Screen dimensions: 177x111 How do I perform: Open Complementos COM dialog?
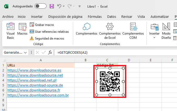coord(133,31)
